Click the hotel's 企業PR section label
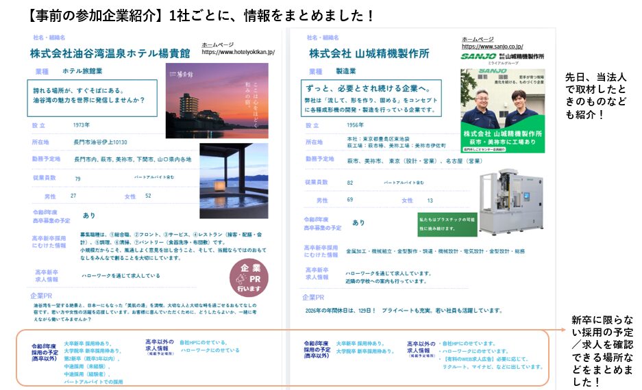The width and height of the screenshot is (642, 390). (46, 296)
